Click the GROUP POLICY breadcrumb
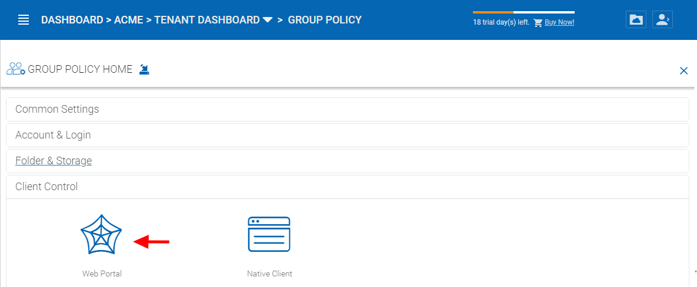 click(x=325, y=20)
